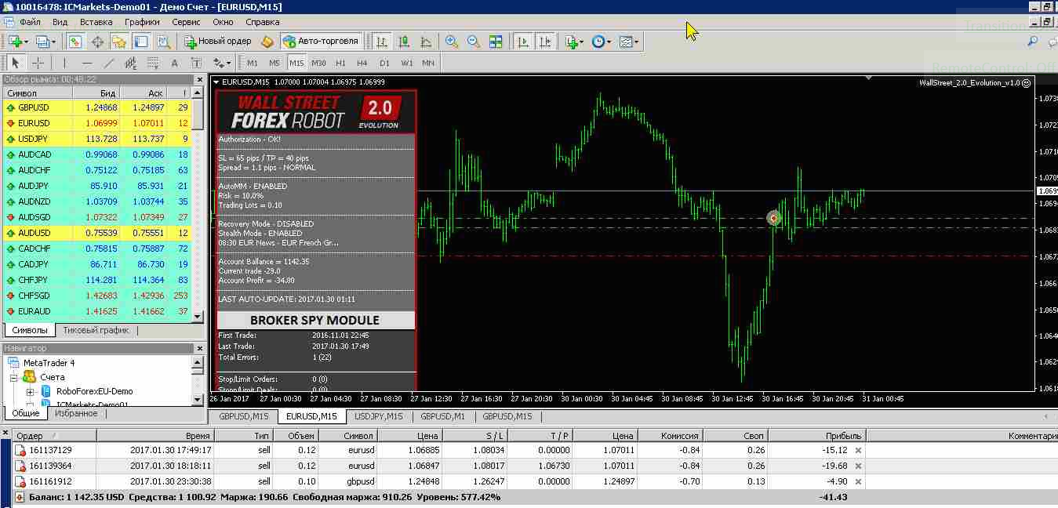Sort orders by Прибыль column header
The width and height of the screenshot is (1058, 508).
pos(816,435)
